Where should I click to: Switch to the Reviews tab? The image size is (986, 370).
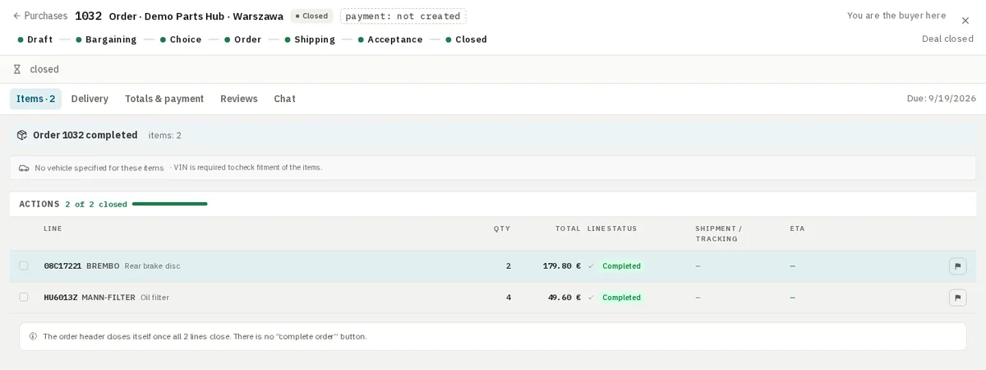(239, 99)
